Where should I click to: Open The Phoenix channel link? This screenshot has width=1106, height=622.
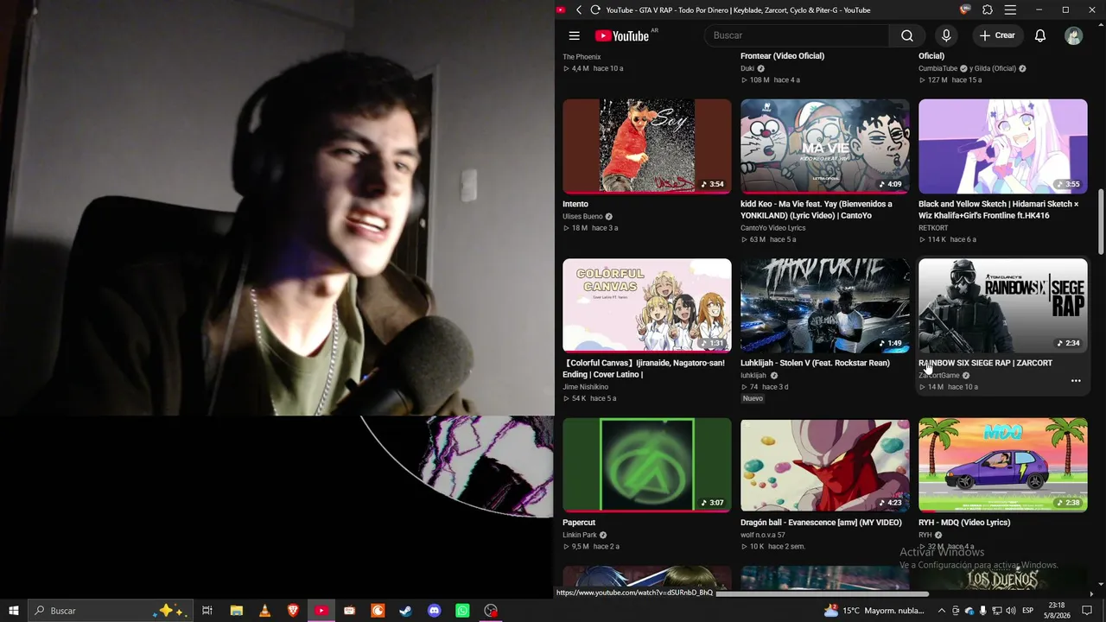click(x=582, y=57)
